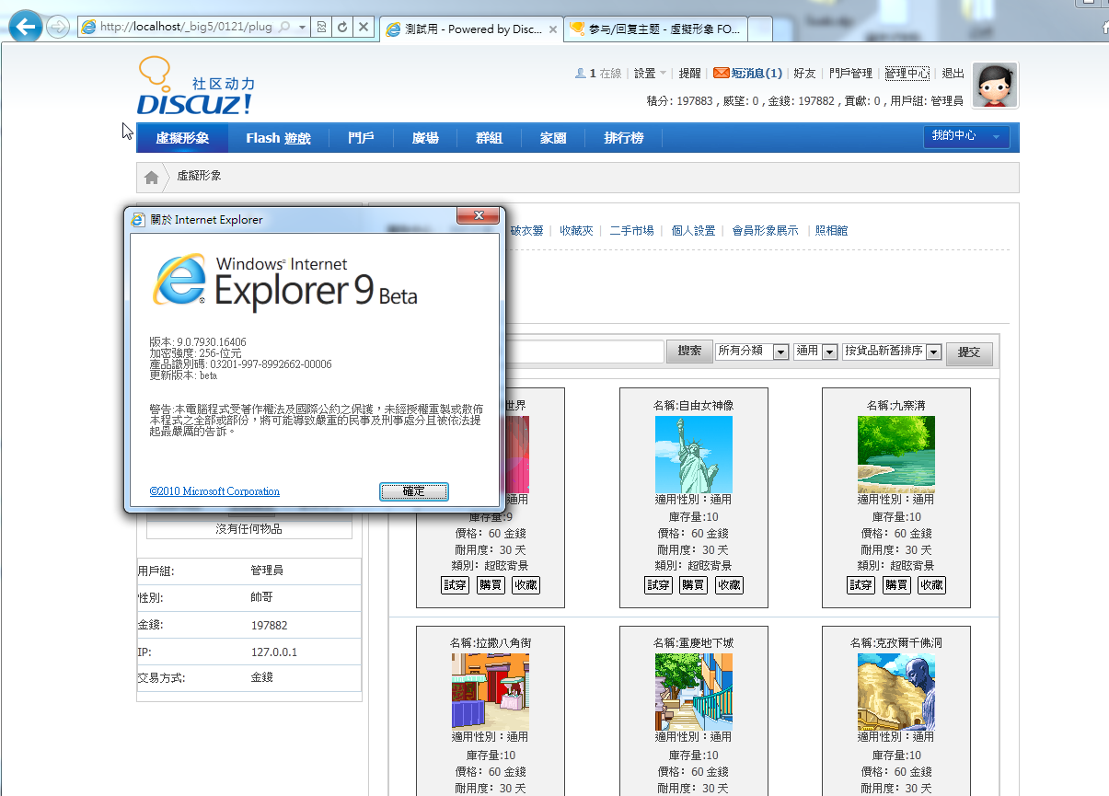This screenshot has width=1109, height=796.
Task: Click the 提醒 link
Action: coord(689,74)
